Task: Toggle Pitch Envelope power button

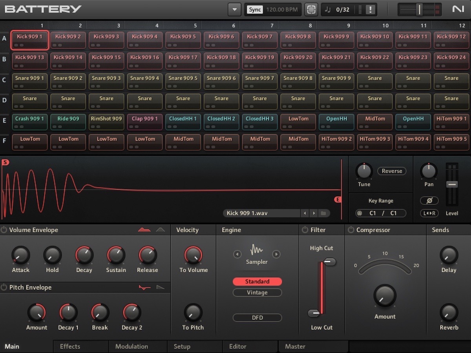Action: click(4, 287)
